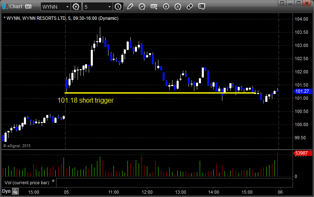Open the chart comment bubble icon
314x197 pixels.
point(202,7)
